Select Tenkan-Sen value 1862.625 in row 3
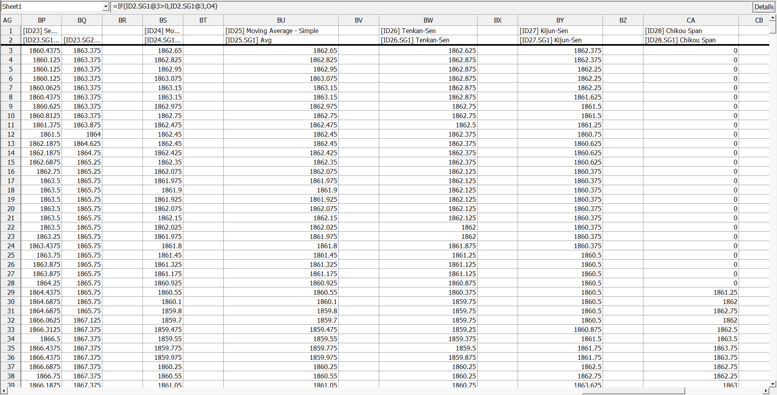Screen dimensions: 777x395 (428, 51)
